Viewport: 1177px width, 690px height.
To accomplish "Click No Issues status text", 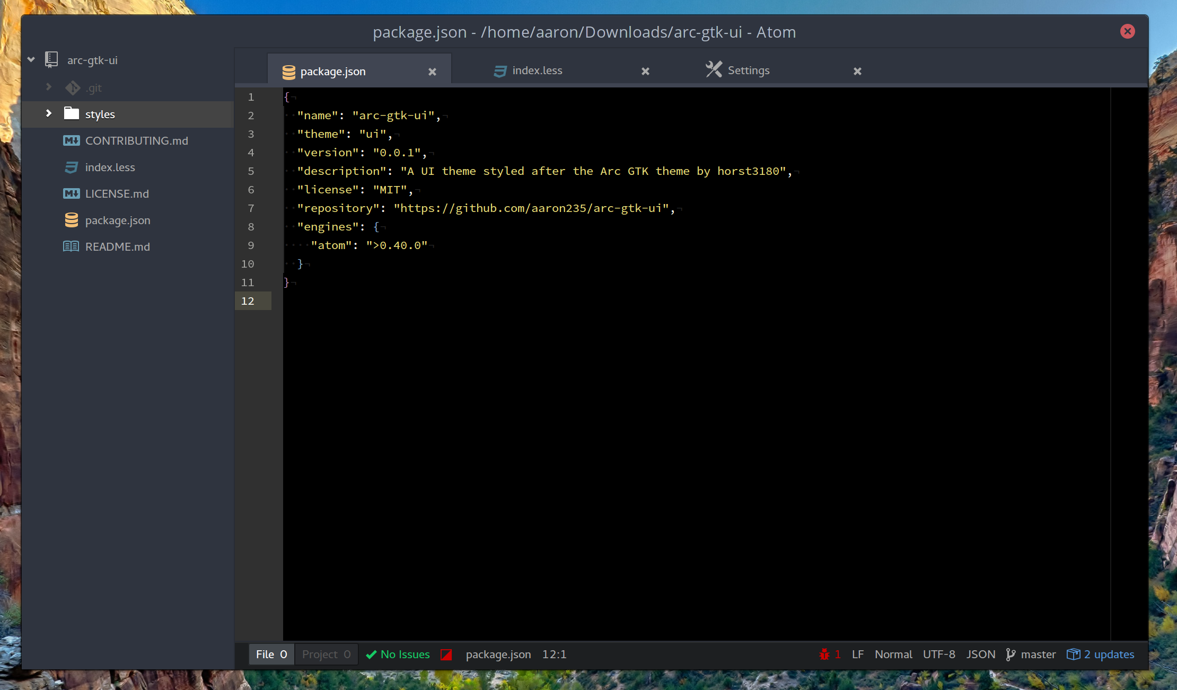I will click(x=405, y=654).
